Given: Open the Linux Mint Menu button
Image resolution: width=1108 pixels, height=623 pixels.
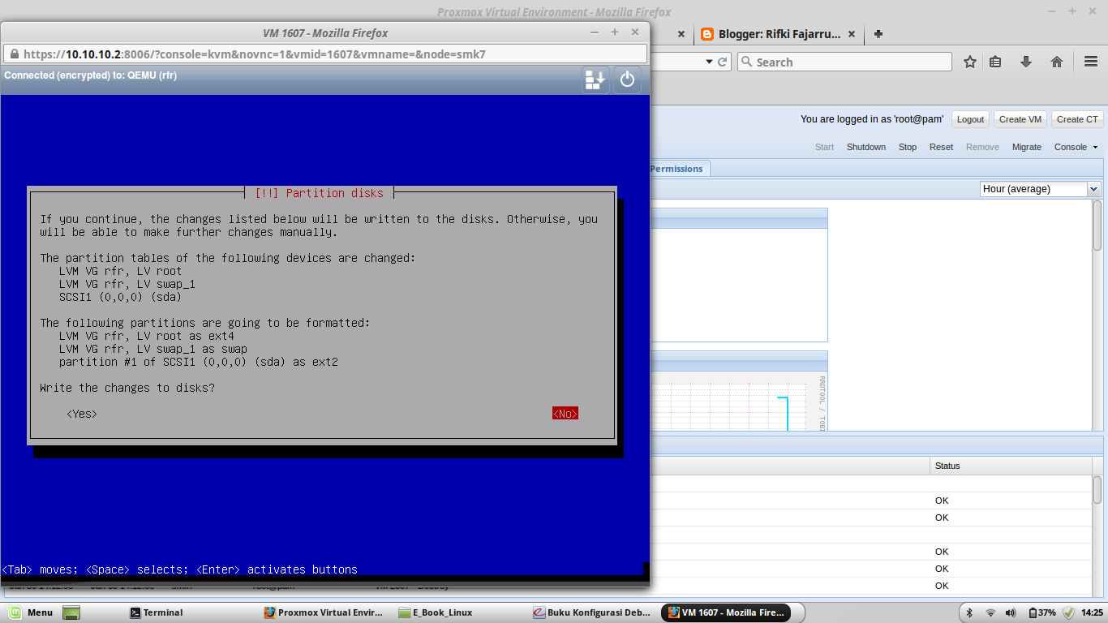Looking at the screenshot, I should (31, 612).
